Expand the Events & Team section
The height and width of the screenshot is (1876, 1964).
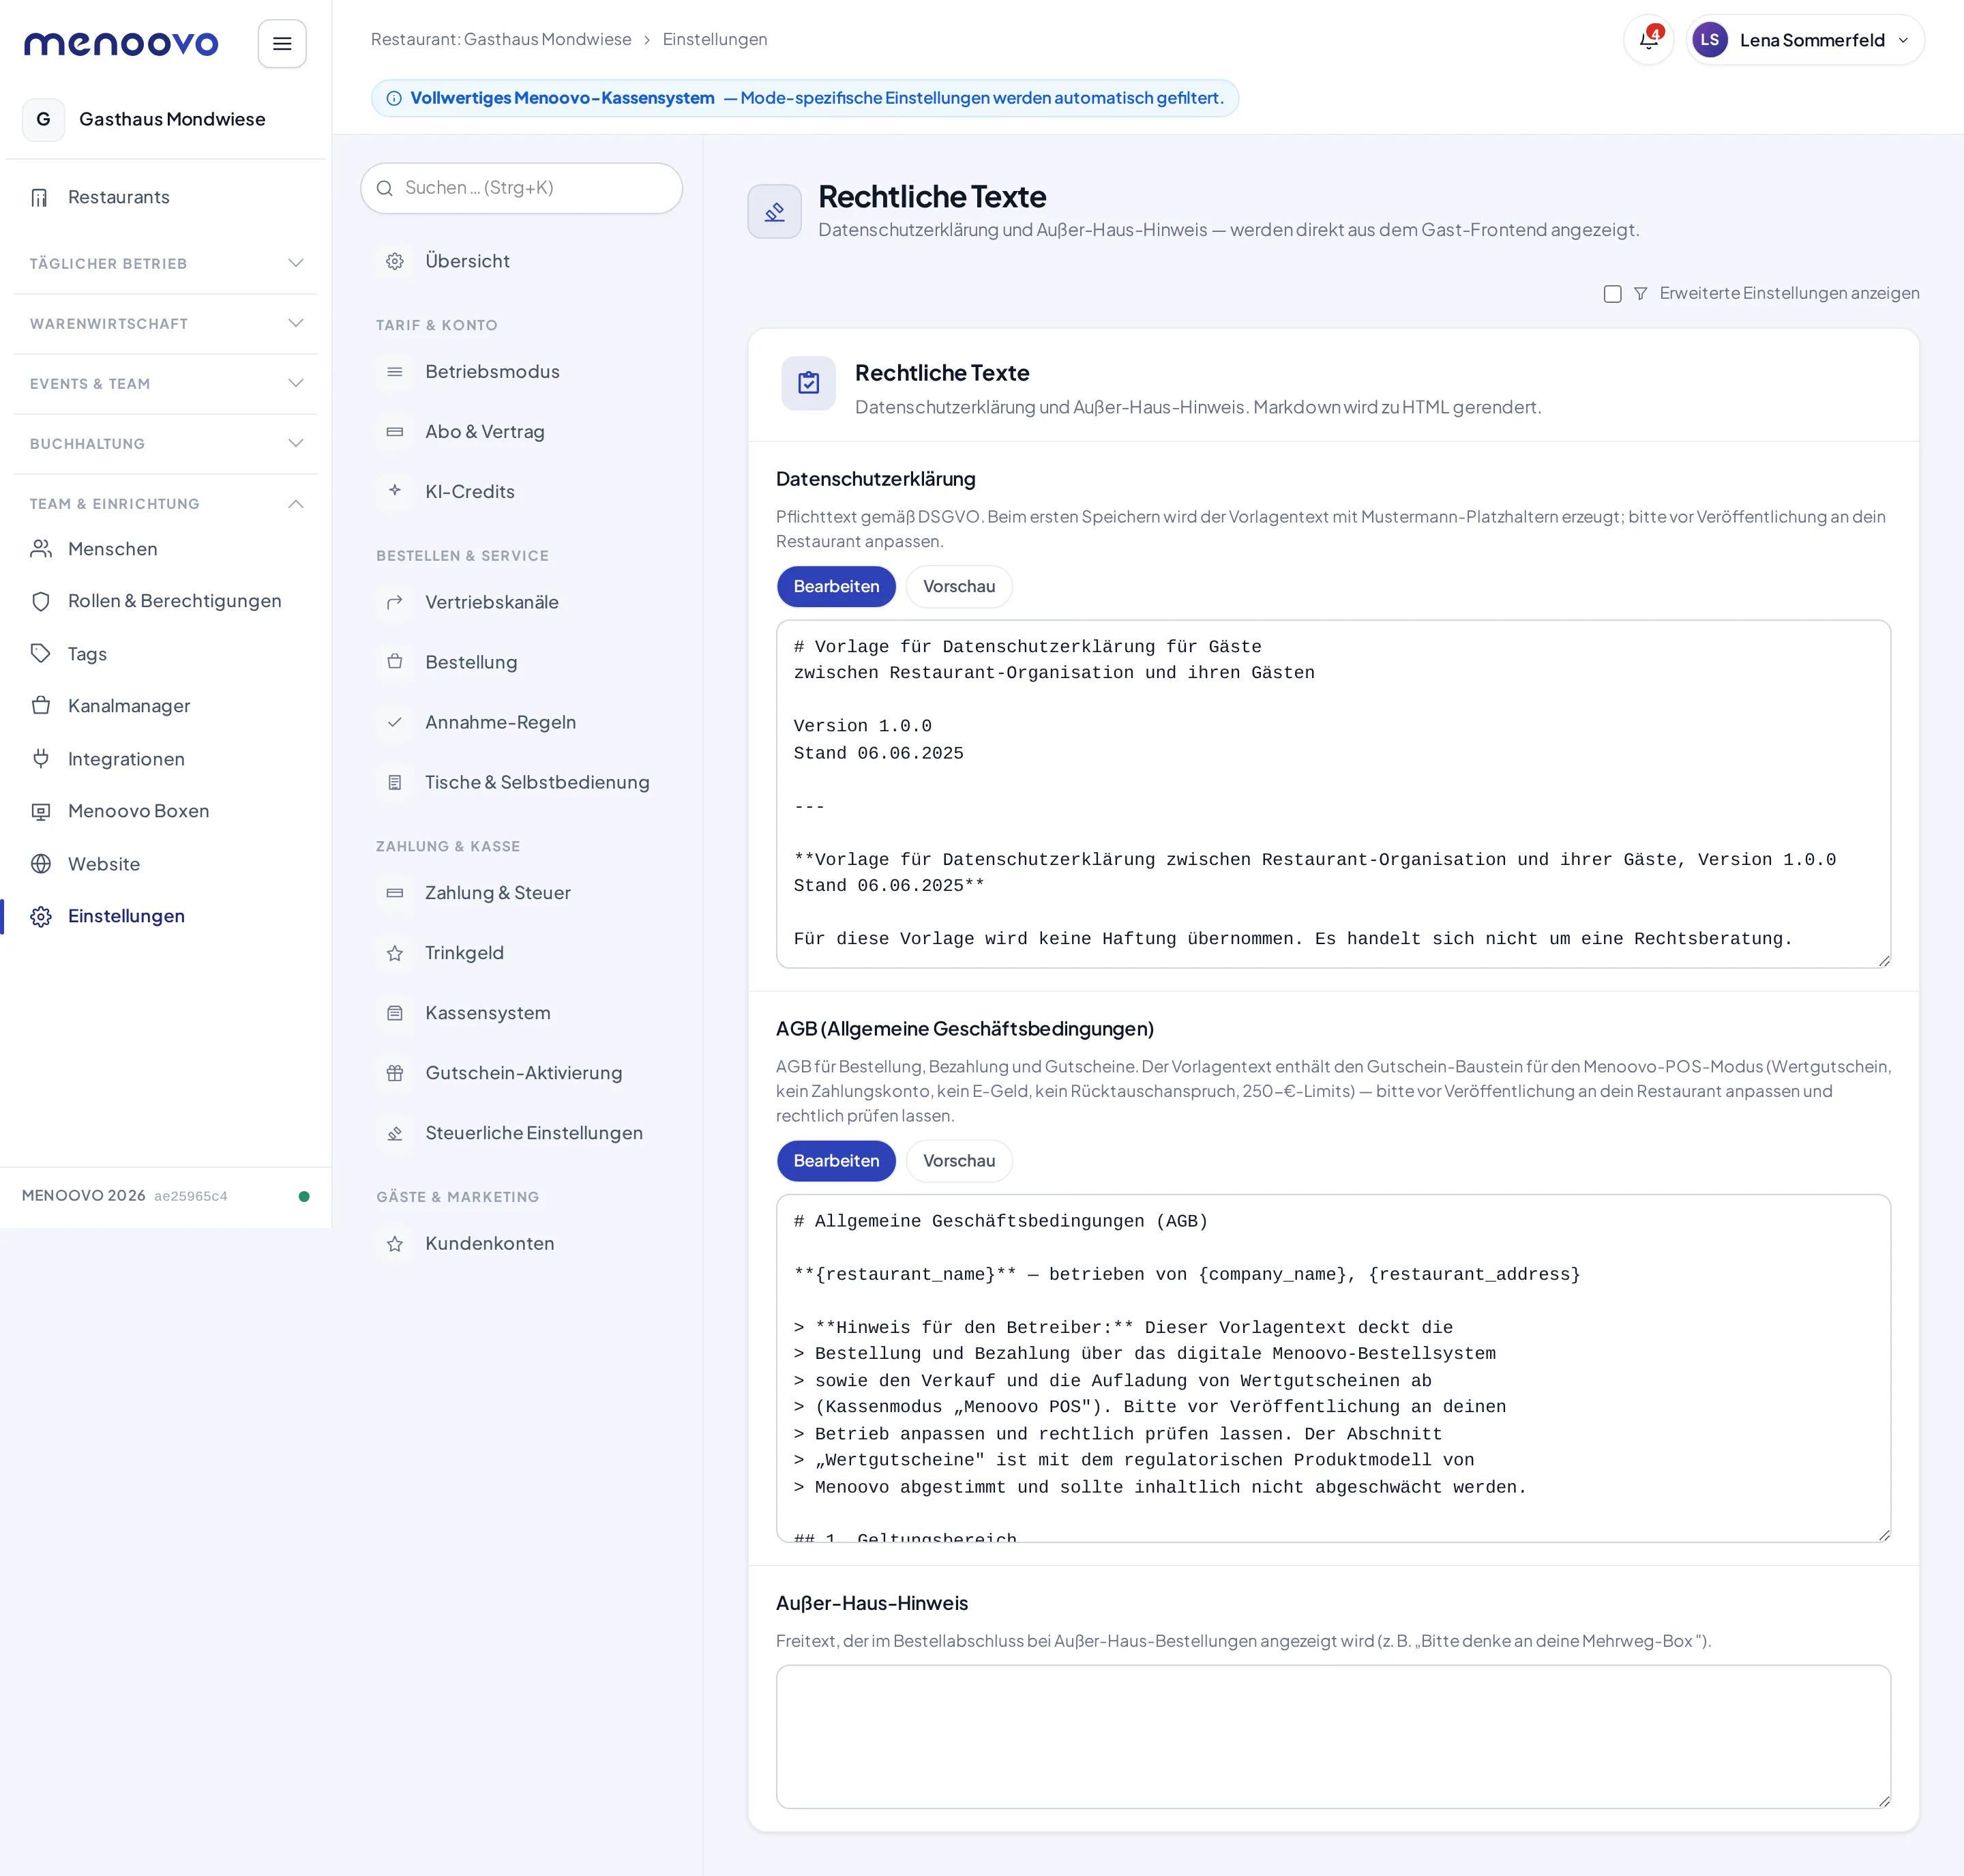coord(166,384)
